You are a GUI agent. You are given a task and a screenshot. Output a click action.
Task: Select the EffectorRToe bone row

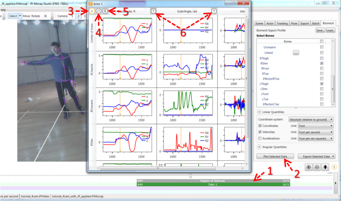(271, 79)
